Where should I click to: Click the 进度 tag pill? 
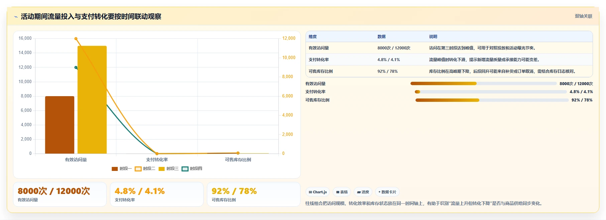point(363,192)
